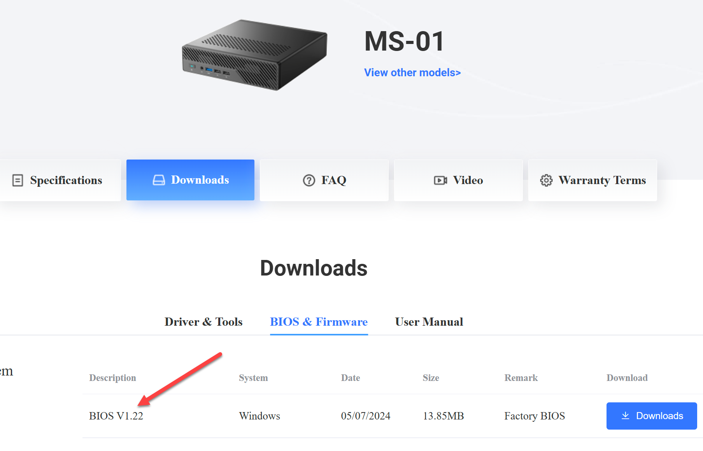Select the Downloads tab

[190, 180]
